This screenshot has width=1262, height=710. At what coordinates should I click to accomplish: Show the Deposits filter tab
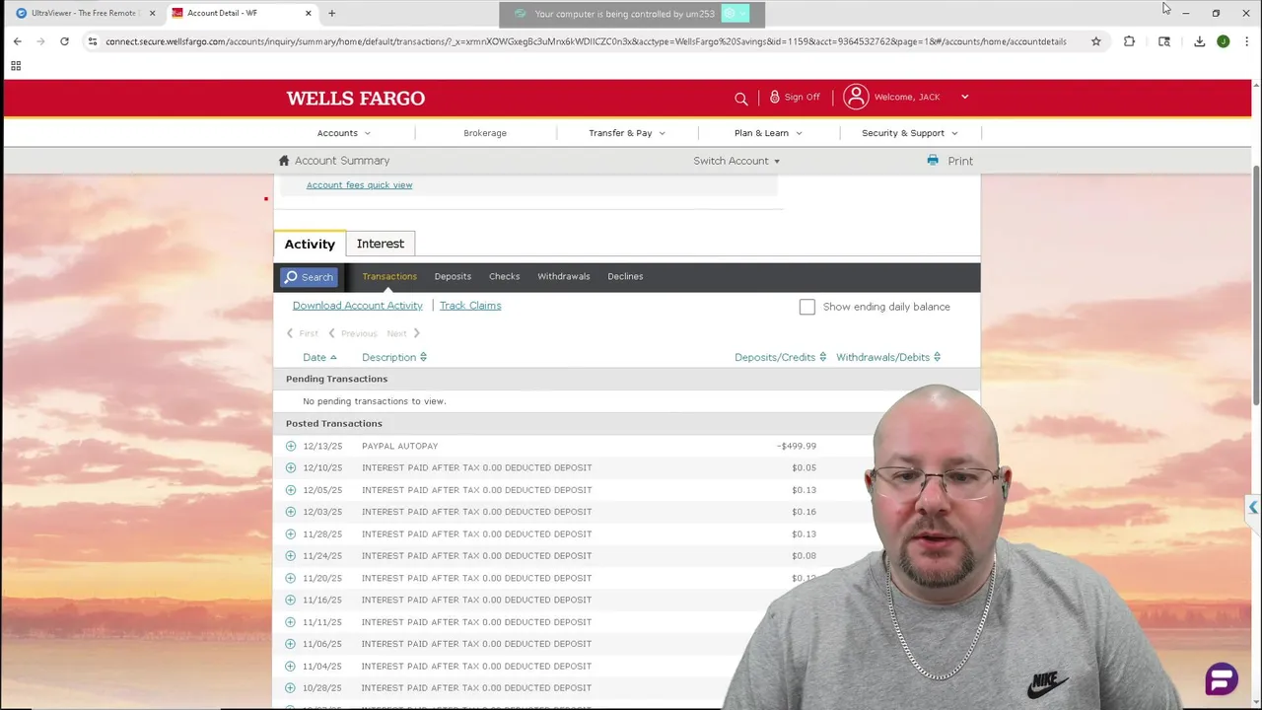[453, 276]
